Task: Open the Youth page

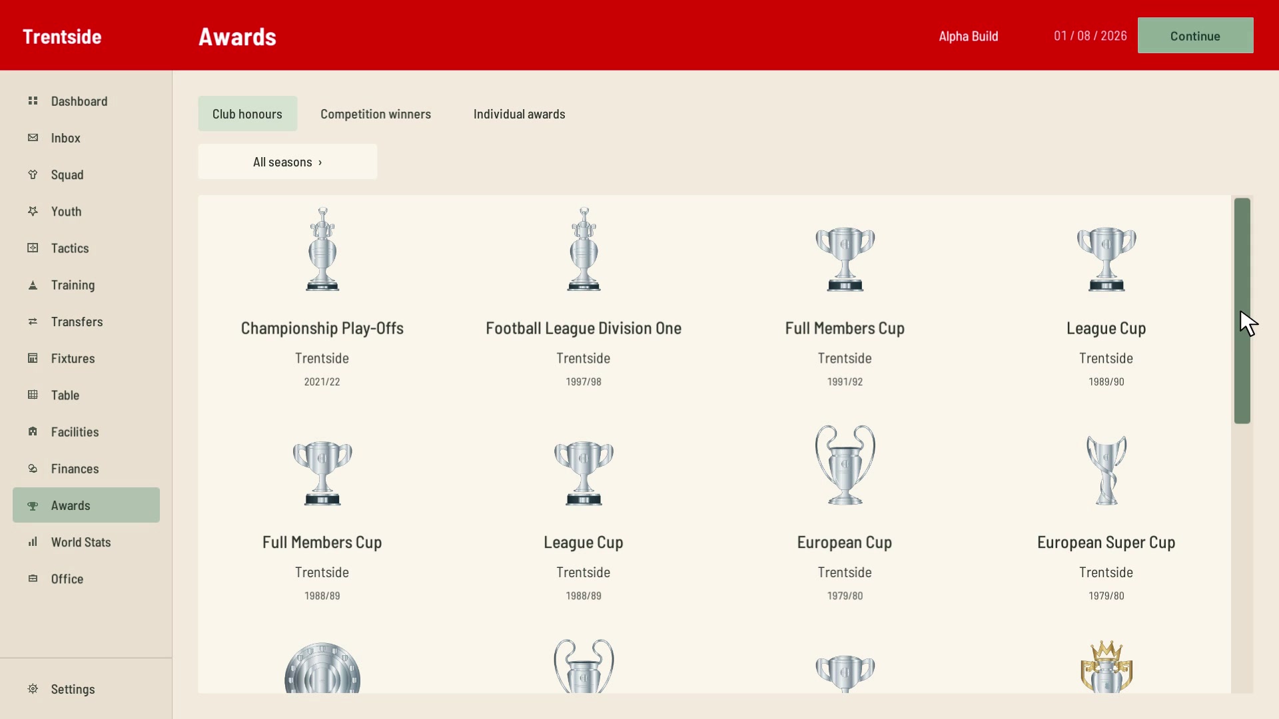Action: (86, 211)
